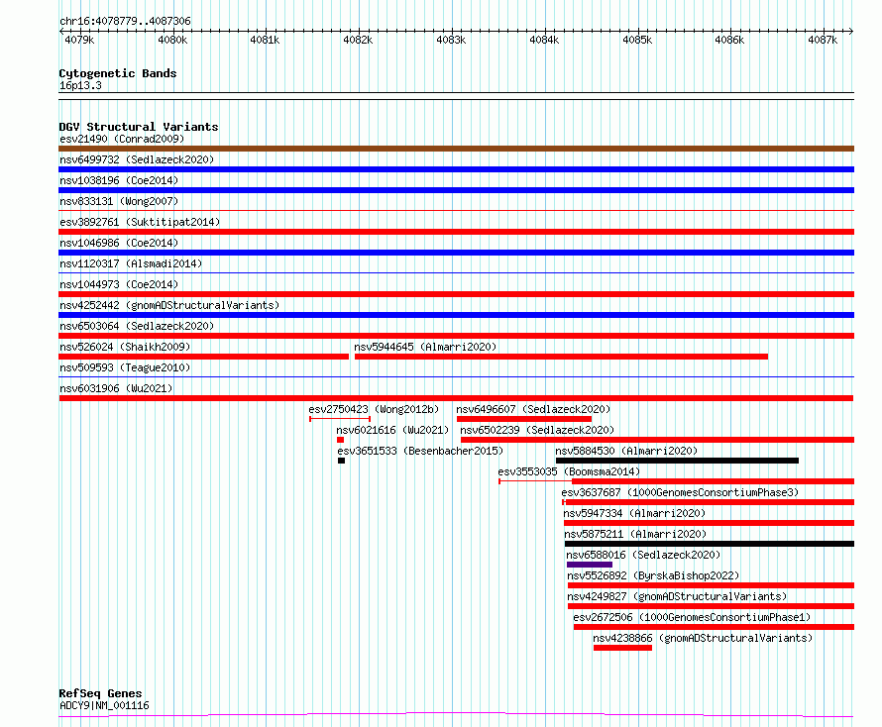
Task: Click the red nsv6031906 variant bar
Action: click(456, 398)
